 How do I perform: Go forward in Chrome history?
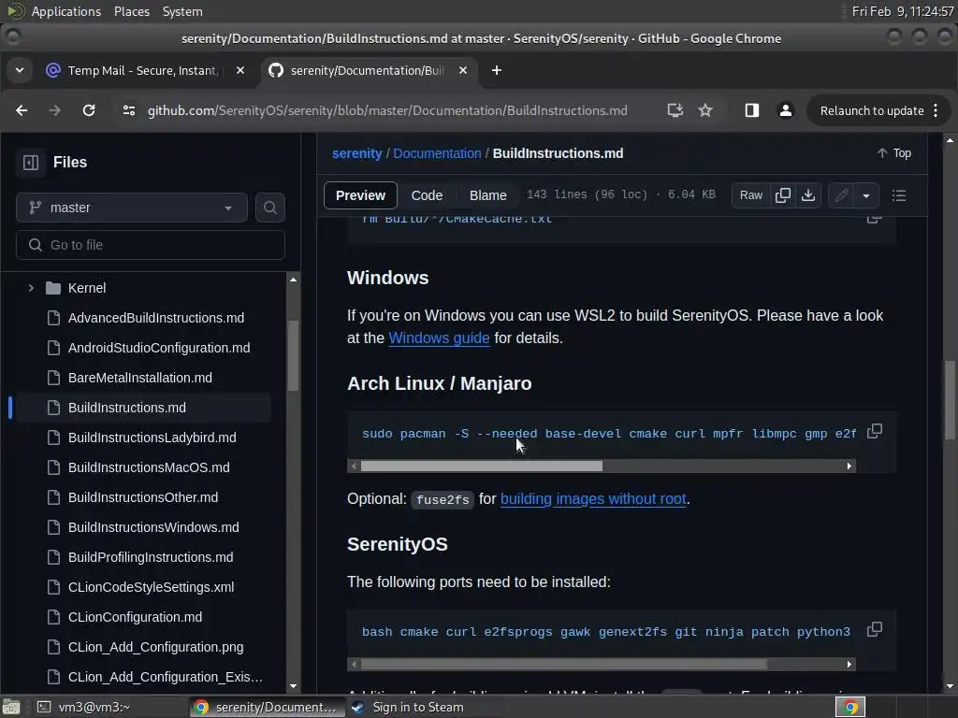pos(54,110)
